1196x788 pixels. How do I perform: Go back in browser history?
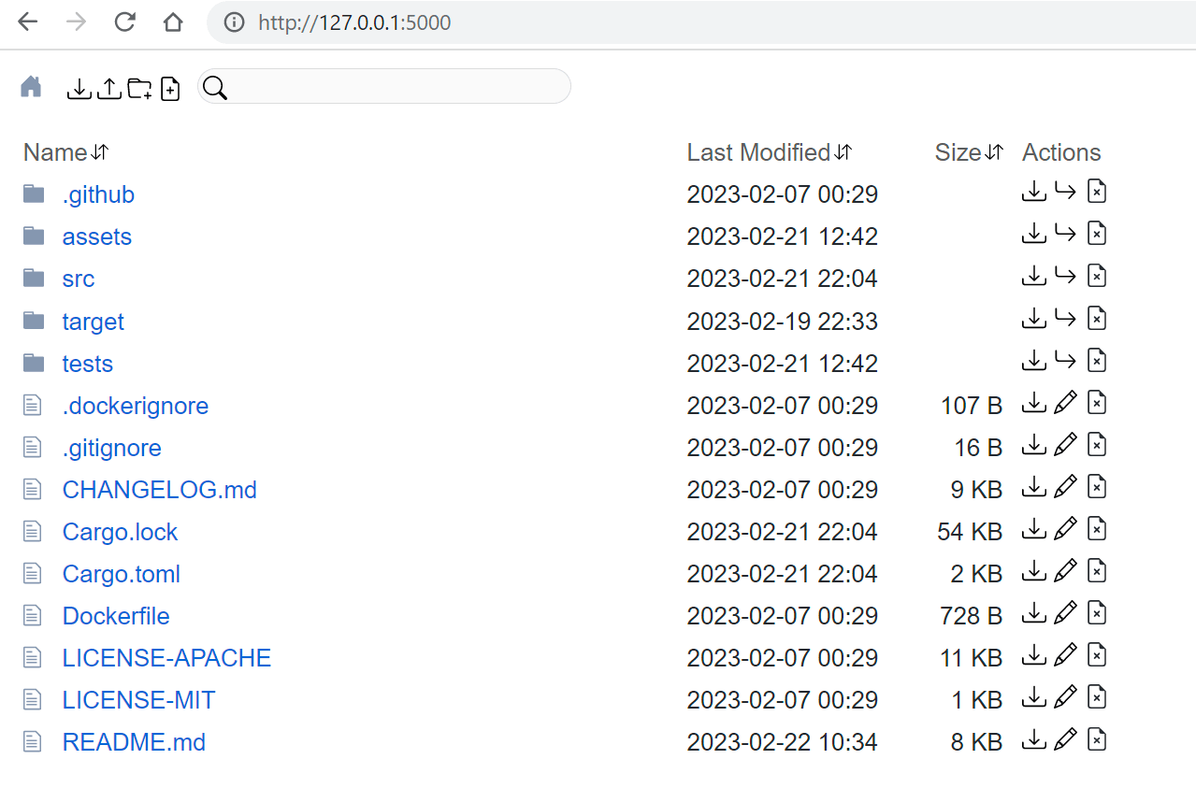(x=28, y=22)
